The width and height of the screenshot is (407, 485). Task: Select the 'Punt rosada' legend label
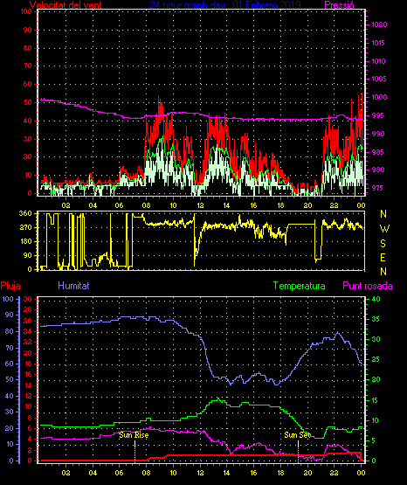pos(368,286)
